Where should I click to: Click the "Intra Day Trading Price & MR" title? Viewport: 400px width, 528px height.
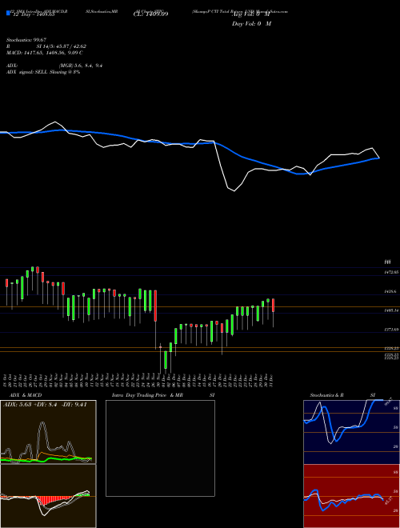tap(147, 395)
